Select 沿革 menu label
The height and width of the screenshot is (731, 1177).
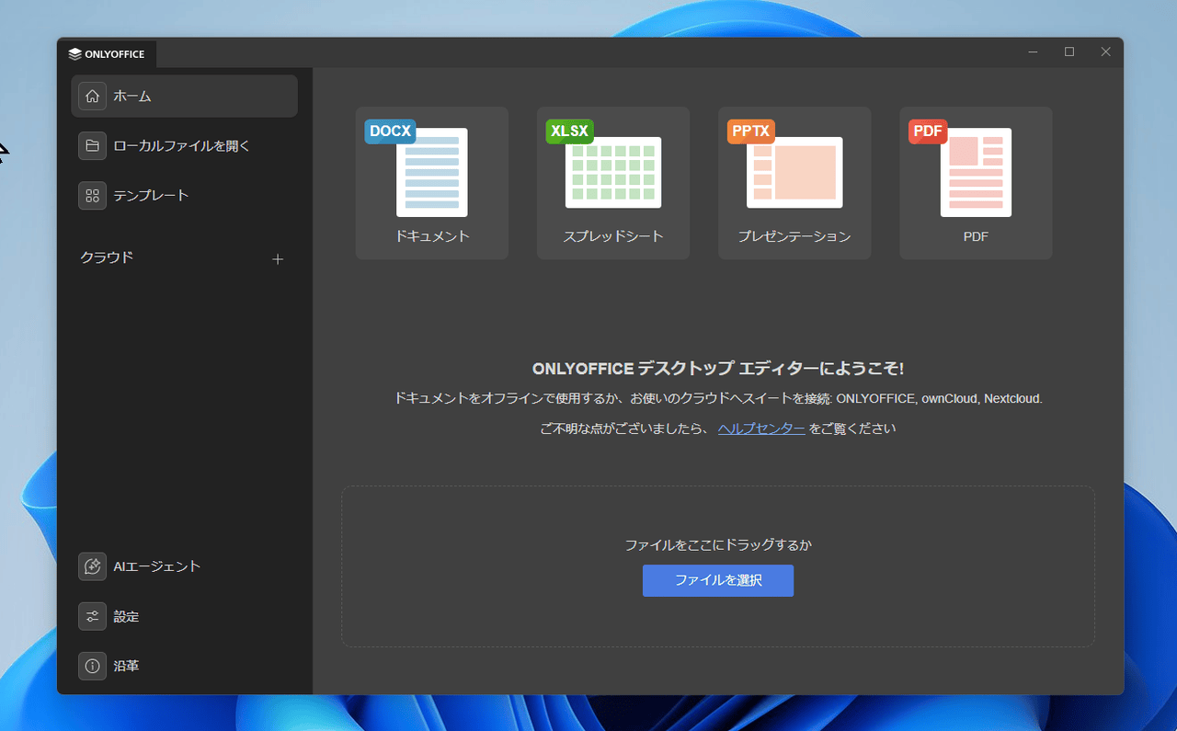tap(127, 666)
